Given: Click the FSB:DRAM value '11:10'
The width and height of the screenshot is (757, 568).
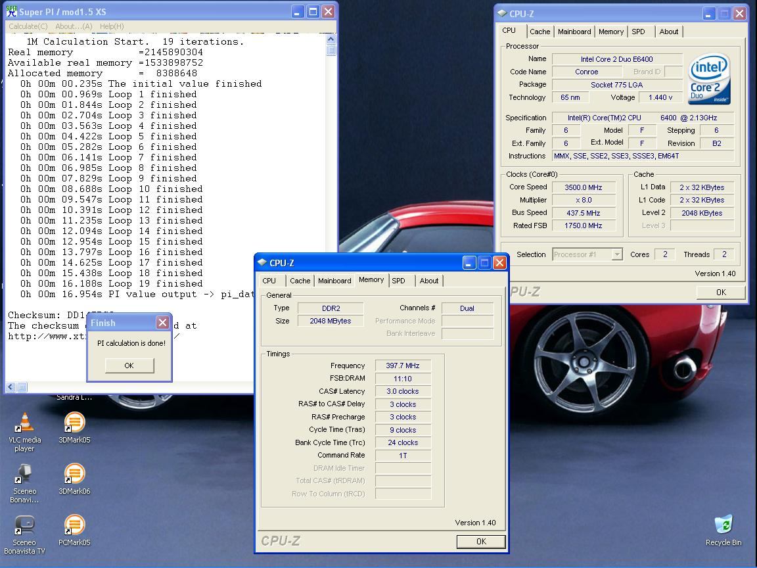Looking at the screenshot, I should click(x=403, y=379).
